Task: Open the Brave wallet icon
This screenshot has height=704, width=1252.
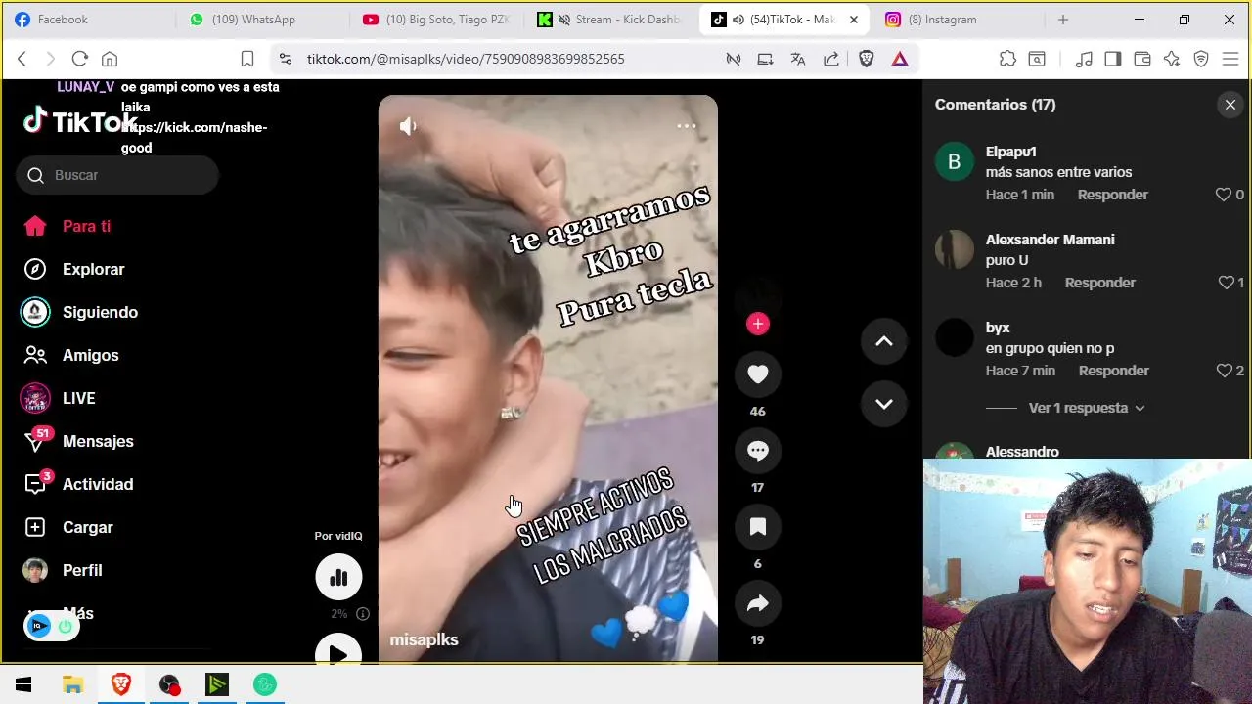Action: (1141, 59)
